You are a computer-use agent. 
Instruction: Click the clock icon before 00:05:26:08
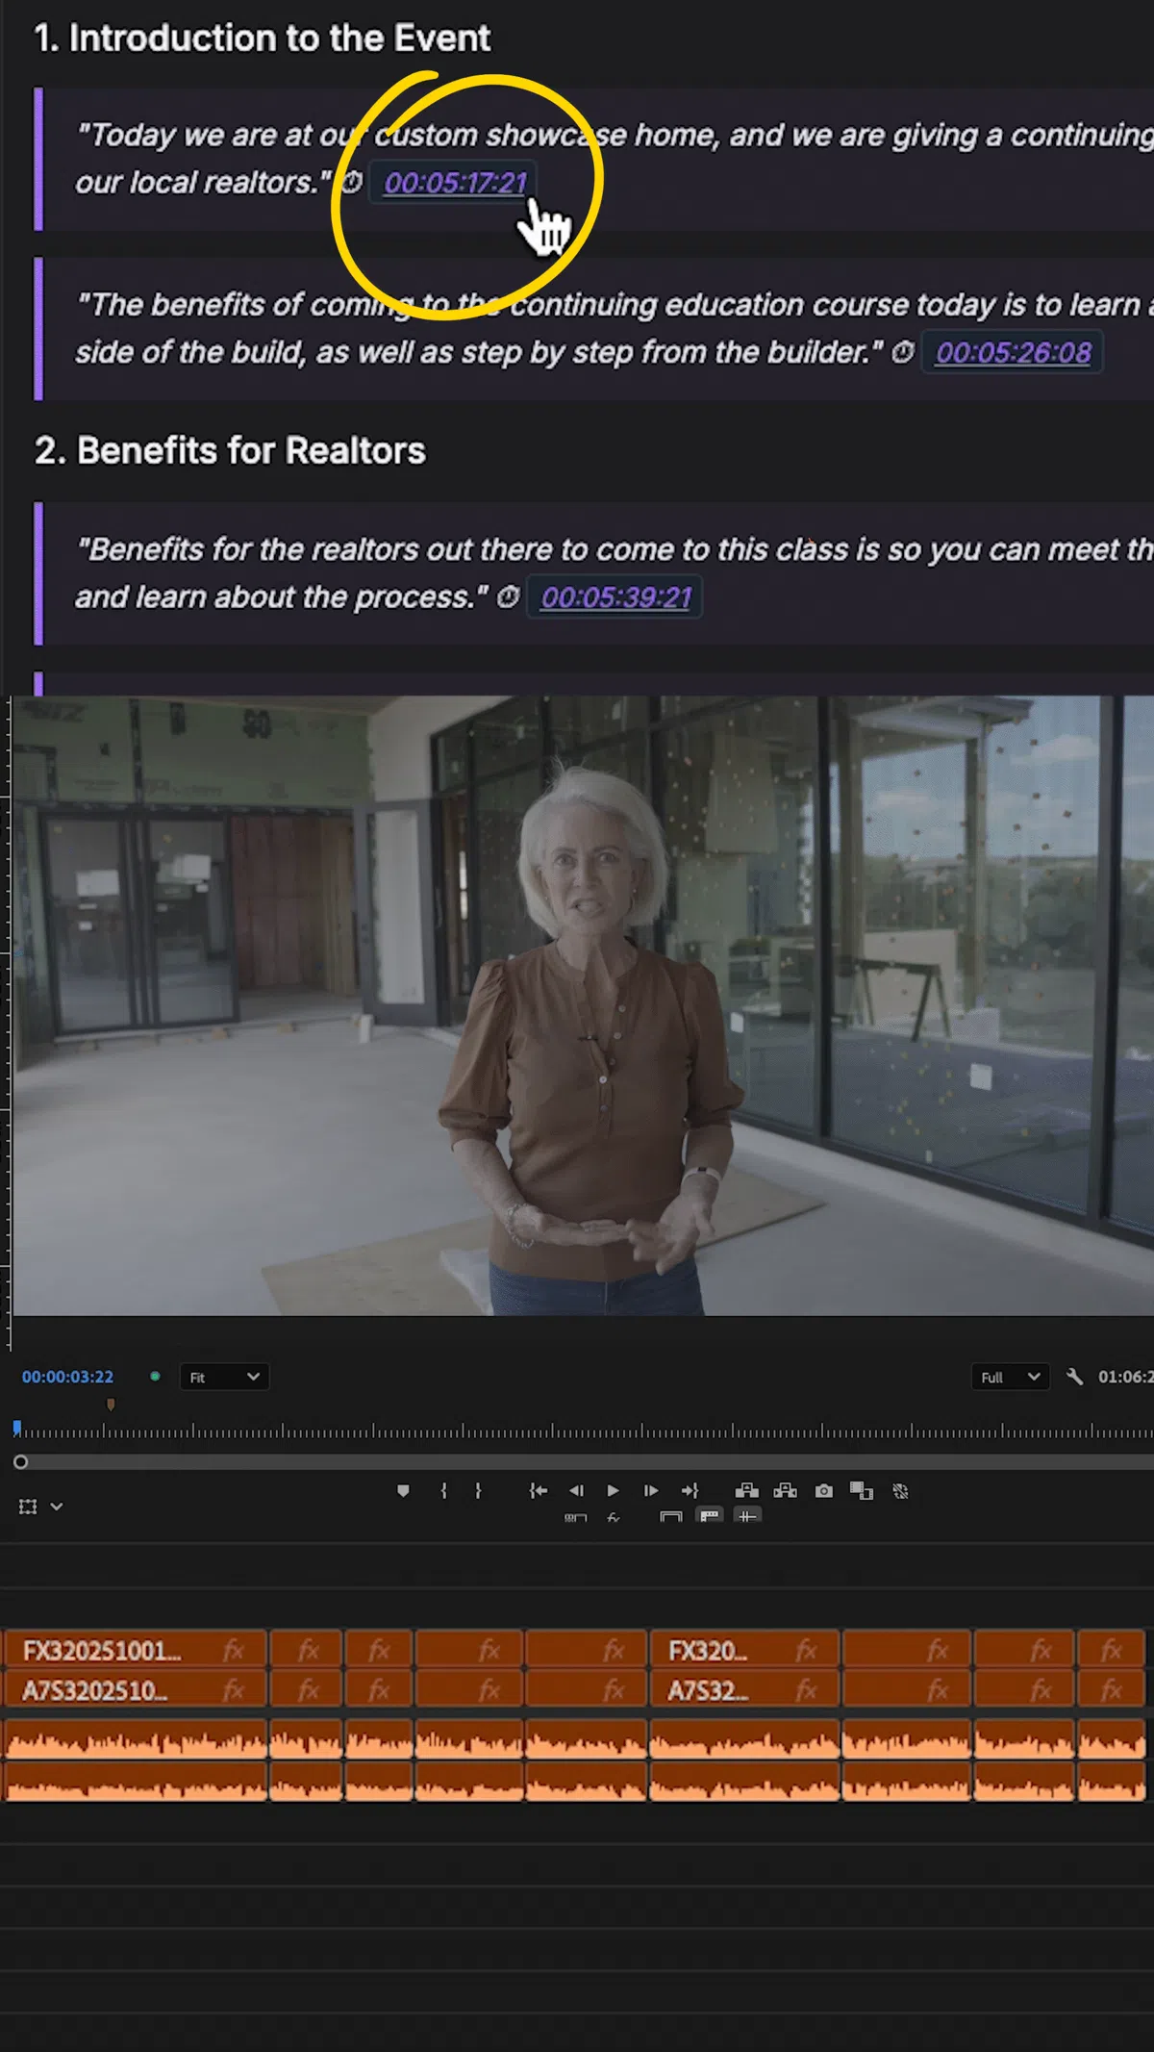pos(902,352)
